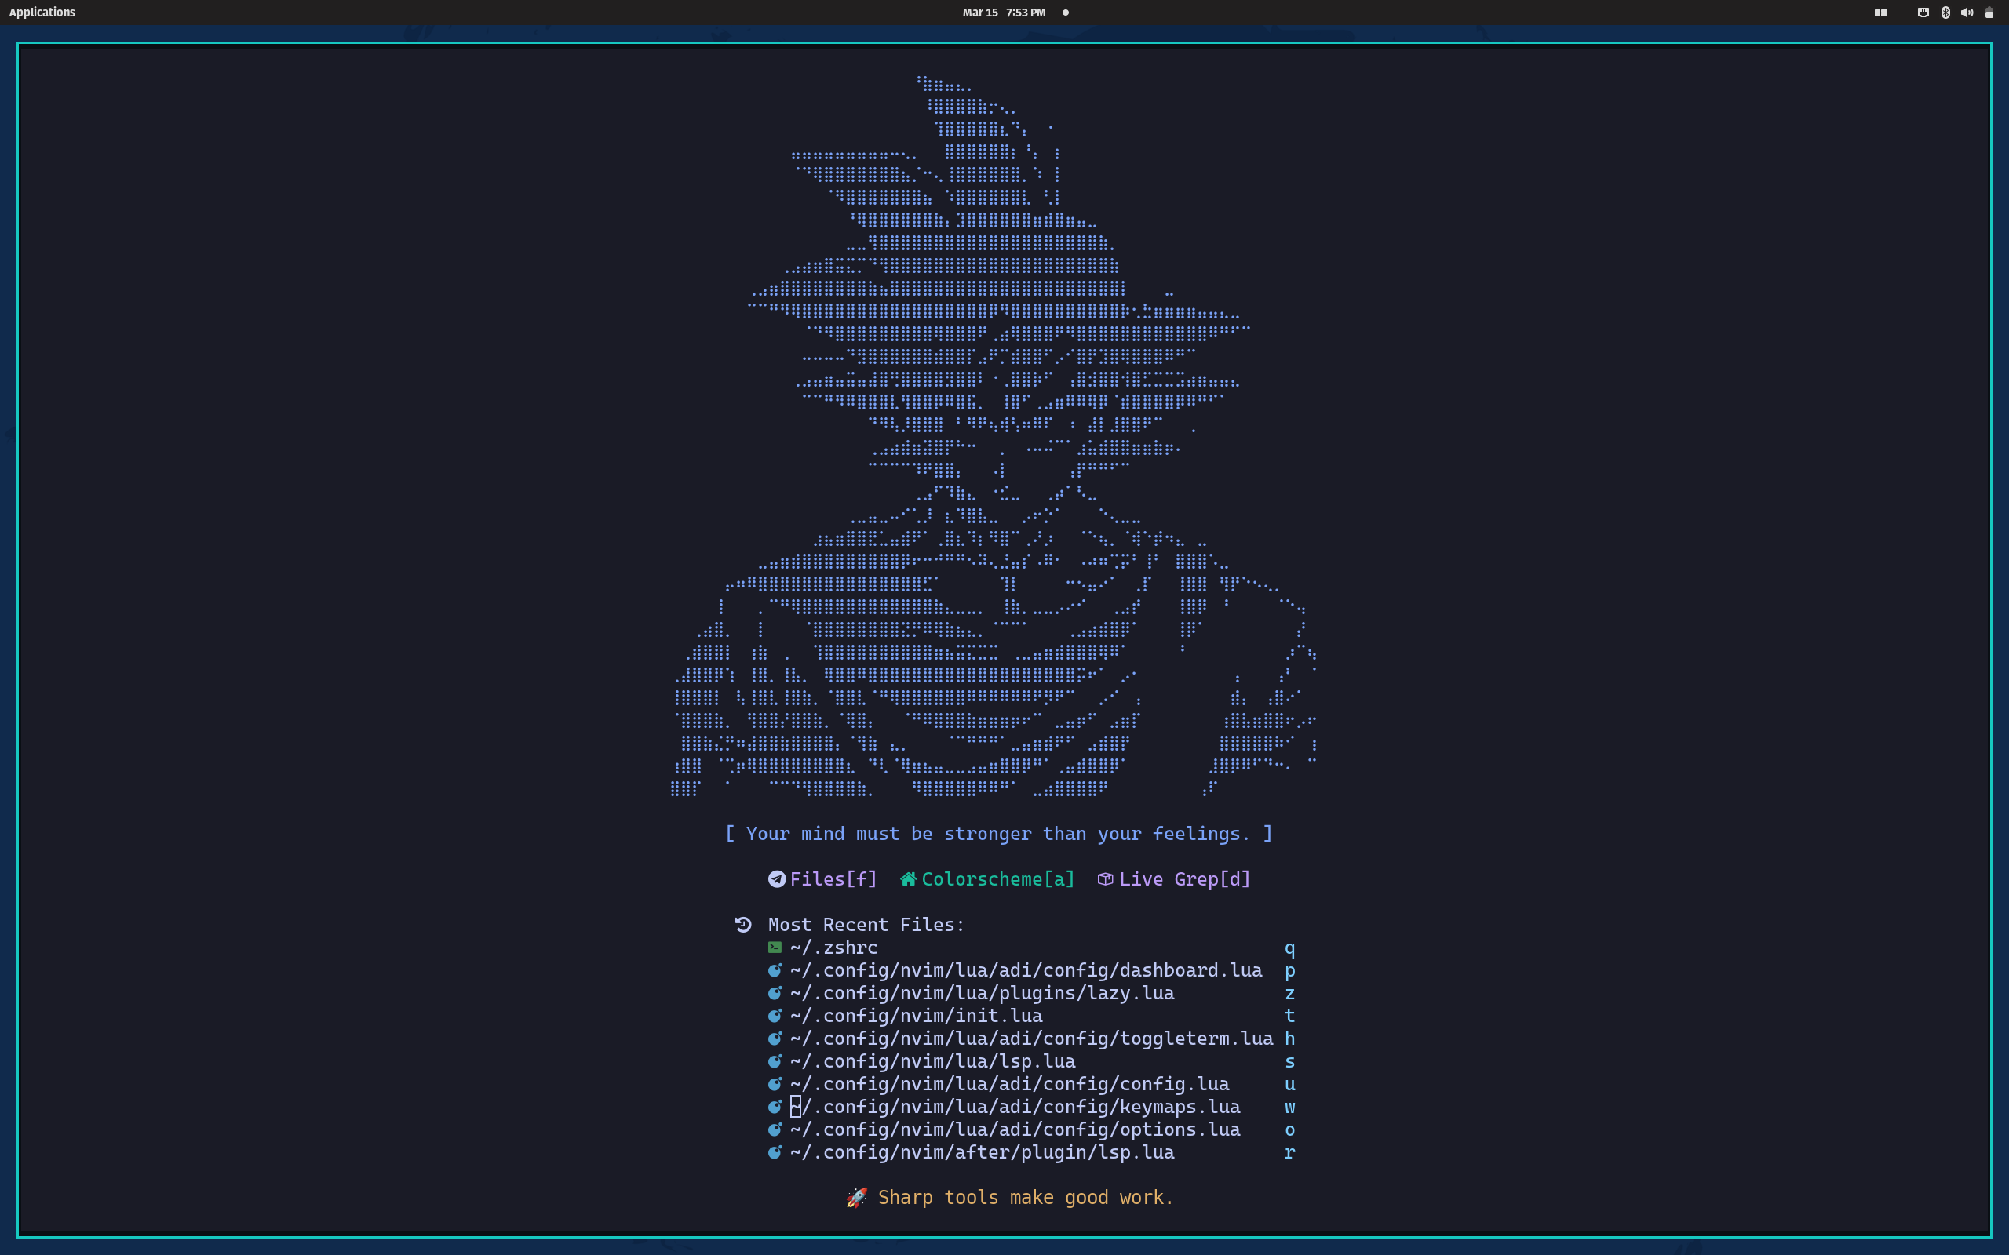2009x1255 pixels.
Task: Click the rocket icon in the footer
Action: point(856,1198)
